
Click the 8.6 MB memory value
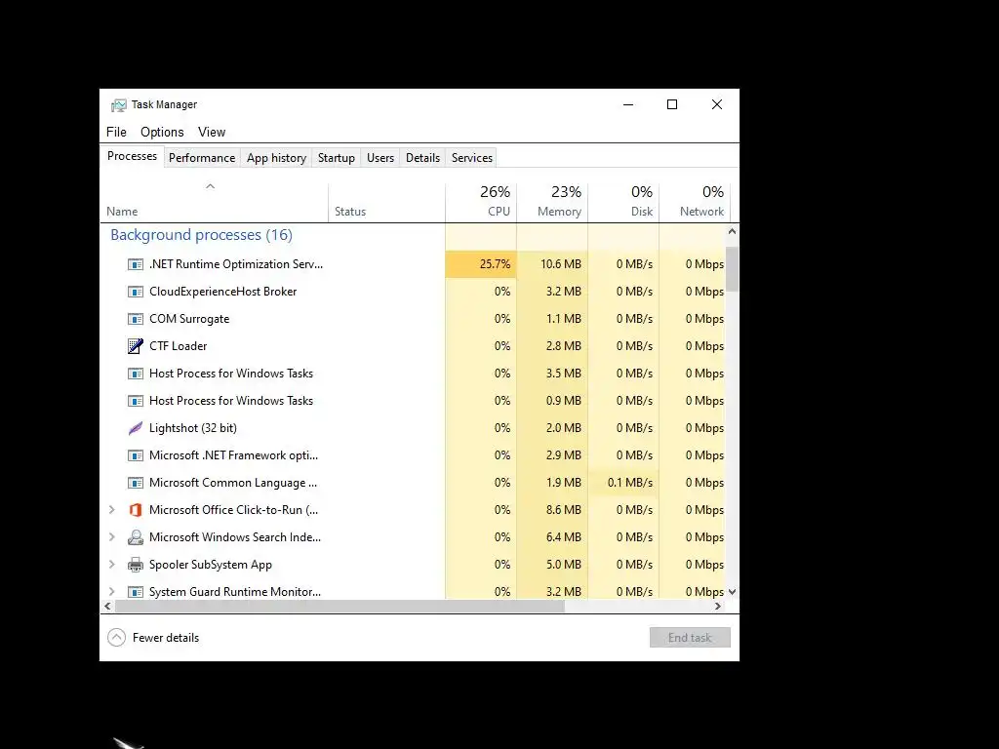(563, 510)
